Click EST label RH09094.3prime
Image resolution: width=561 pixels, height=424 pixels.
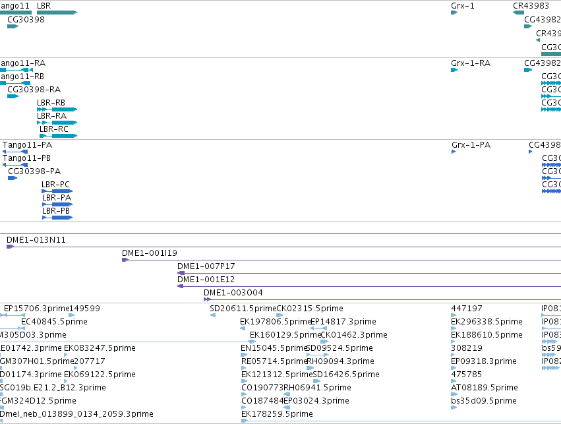[x=341, y=361]
